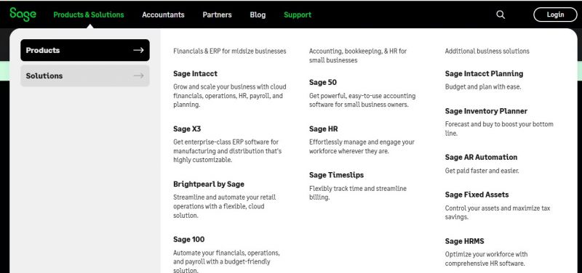
Task: Open the Support nav item
Action: (298, 15)
